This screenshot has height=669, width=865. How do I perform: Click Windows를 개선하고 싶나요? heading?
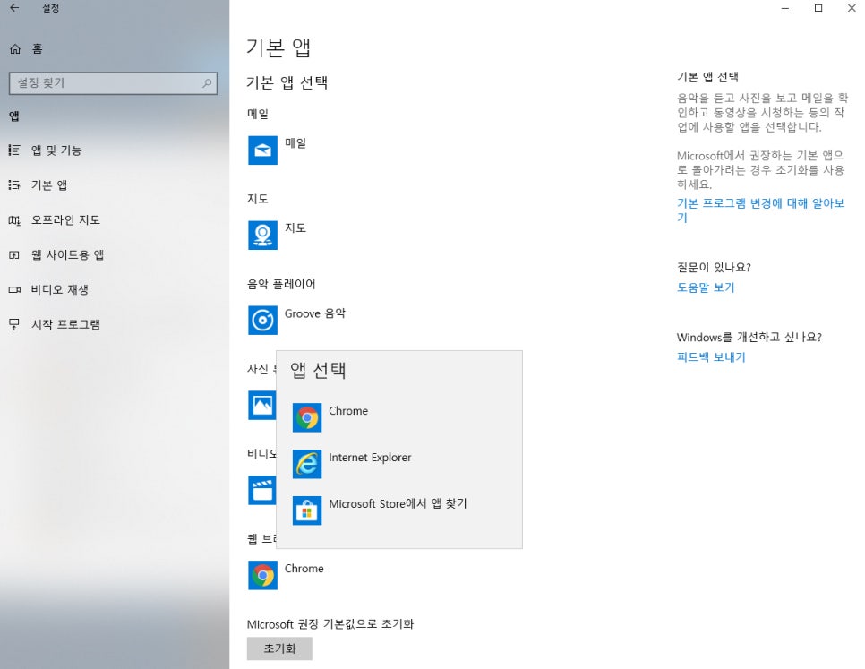coord(749,337)
